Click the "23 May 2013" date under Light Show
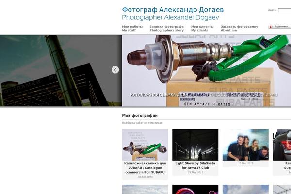The width and height of the screenshot is (291, 194). 195,172
